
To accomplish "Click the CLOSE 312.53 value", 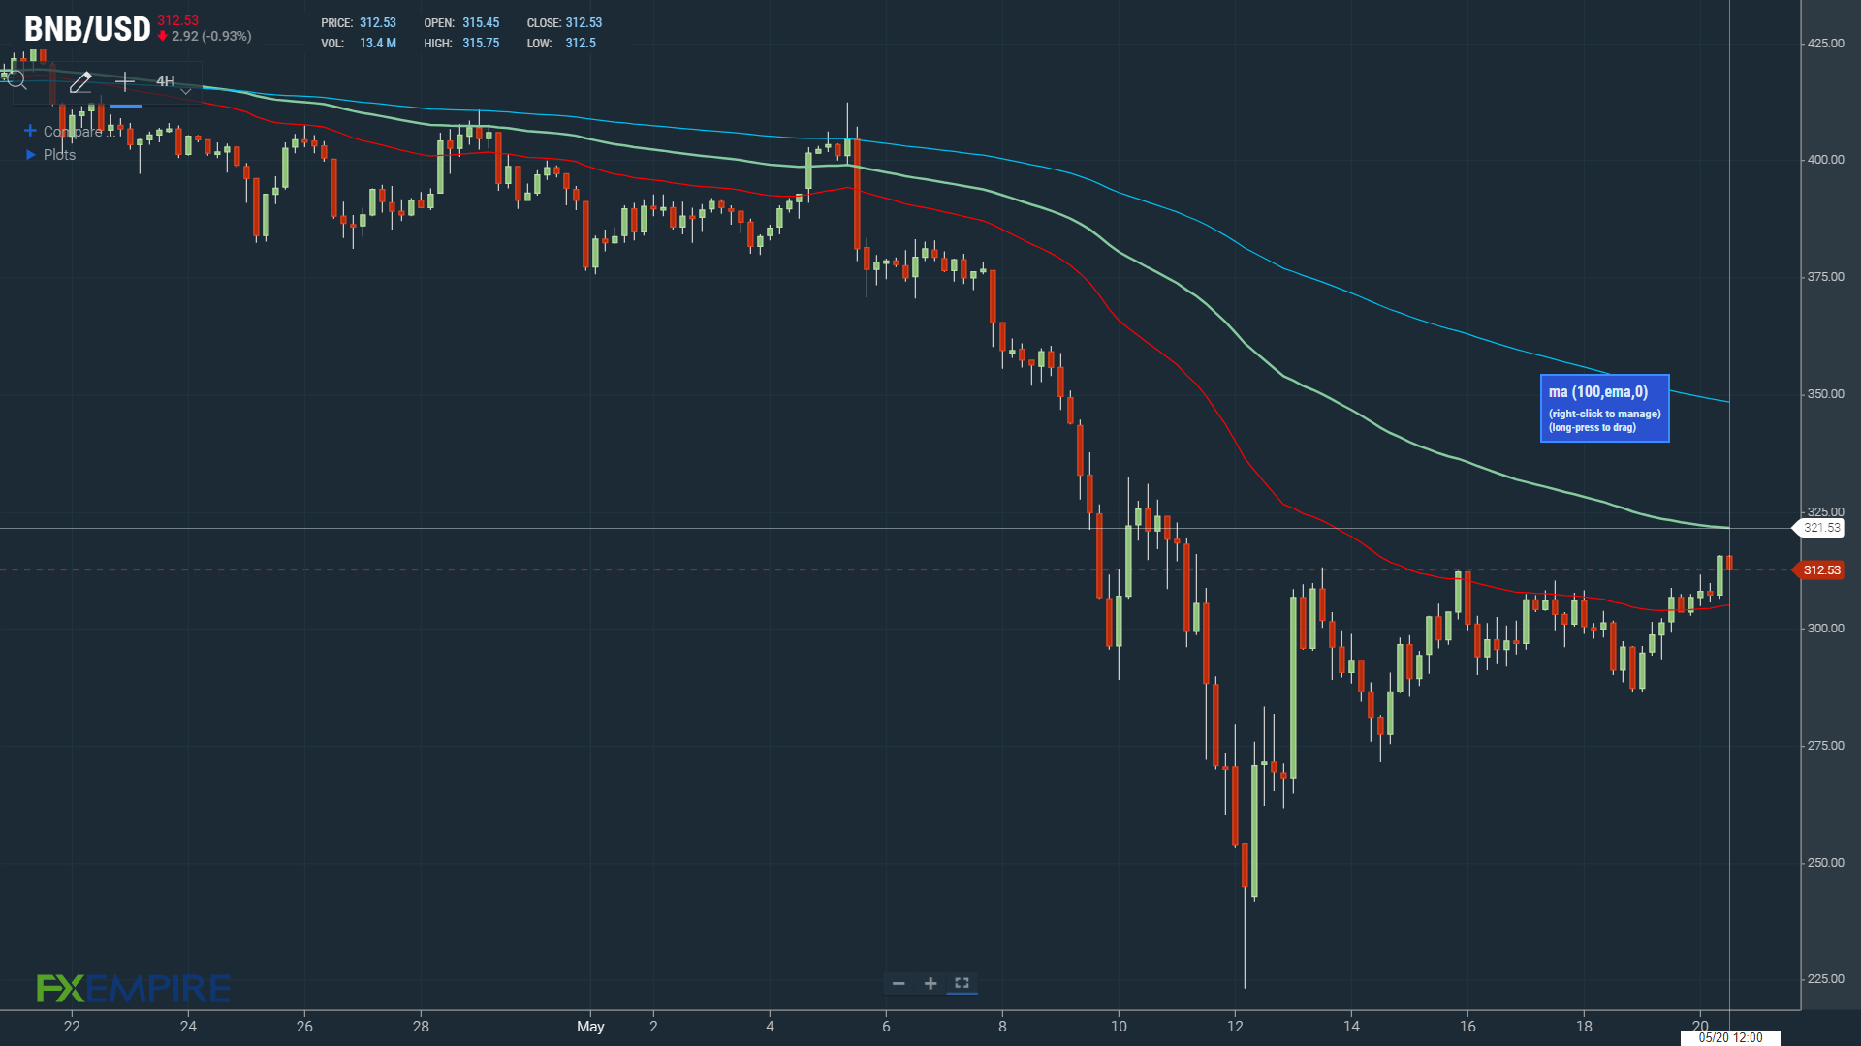I will [584, 22].
